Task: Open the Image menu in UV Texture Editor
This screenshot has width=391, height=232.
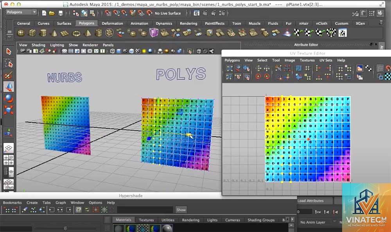Action: tap(289, 60)
